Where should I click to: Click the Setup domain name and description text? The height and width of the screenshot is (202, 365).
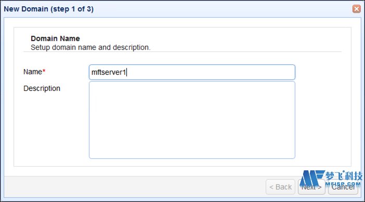coord(90,47)
